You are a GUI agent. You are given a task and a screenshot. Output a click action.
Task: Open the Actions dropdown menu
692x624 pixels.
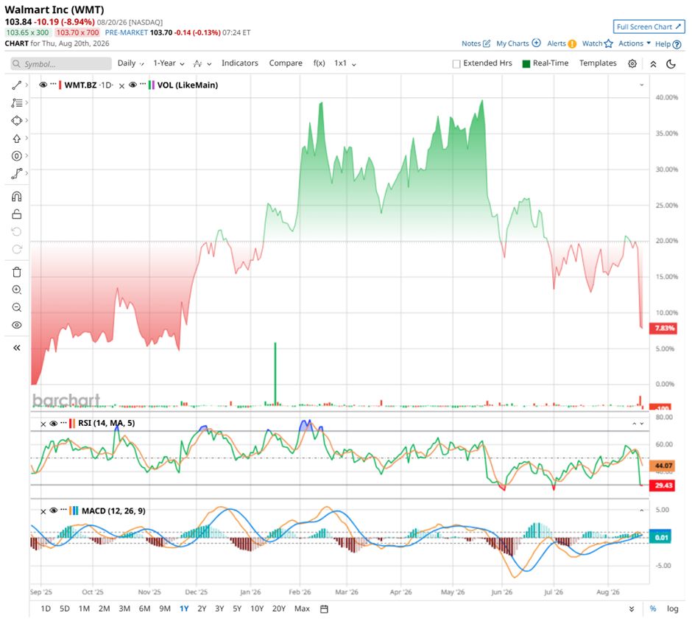(x=634, y=43)
